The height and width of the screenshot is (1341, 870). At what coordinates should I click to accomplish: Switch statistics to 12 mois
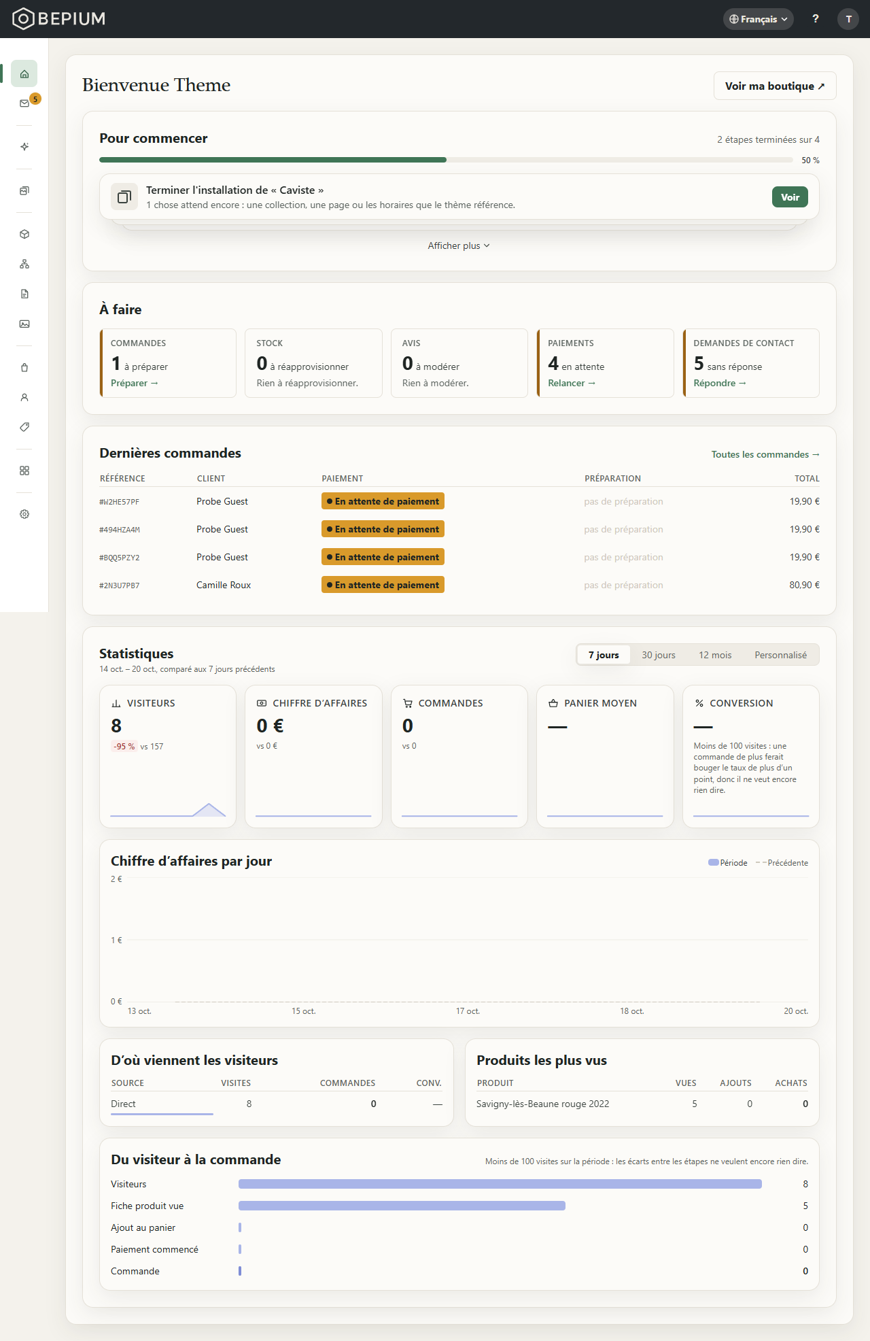[715, 655]
